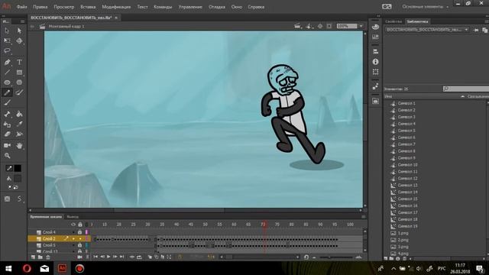Open the Основные элементы workspace dropdown
Image resolution: width=489 pixels, height=275 pixels.
[x=425, y=7]
